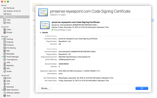Open the NetInstall icon
Image resolution: width=157 pixels, height=98 pixels.
coord(5,87)
